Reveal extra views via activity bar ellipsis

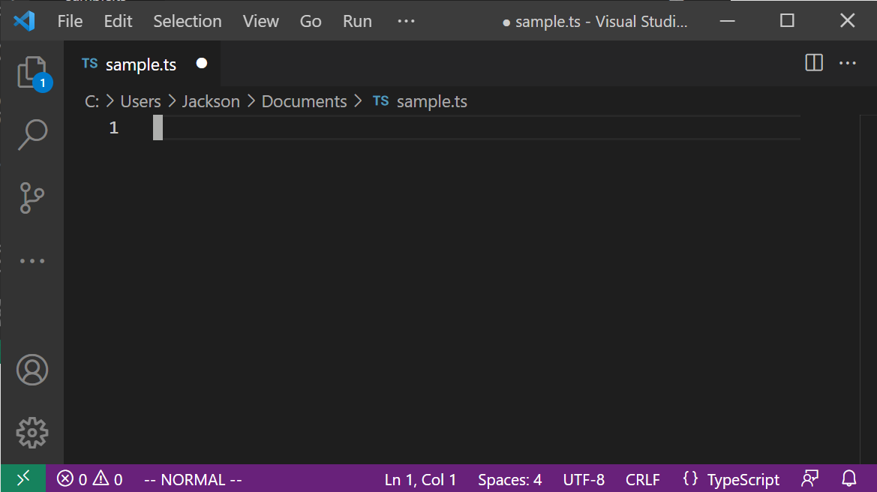[32, 260]
